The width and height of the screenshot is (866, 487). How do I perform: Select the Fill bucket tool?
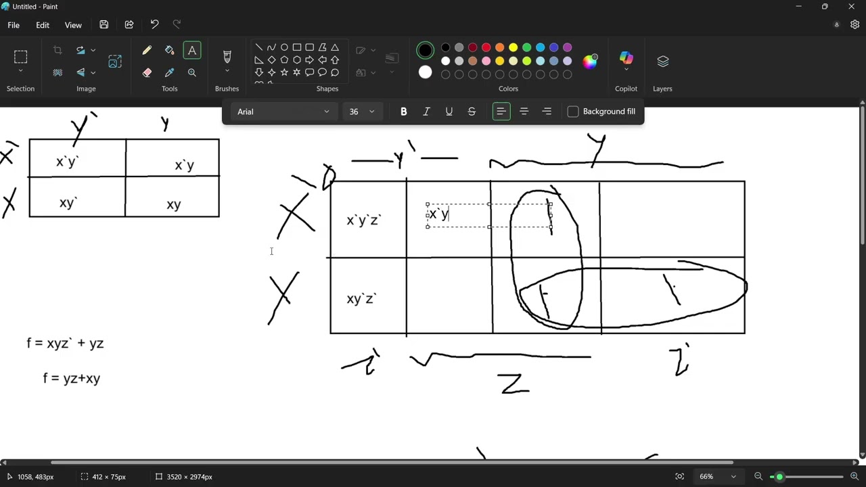[x=169, y=51]
